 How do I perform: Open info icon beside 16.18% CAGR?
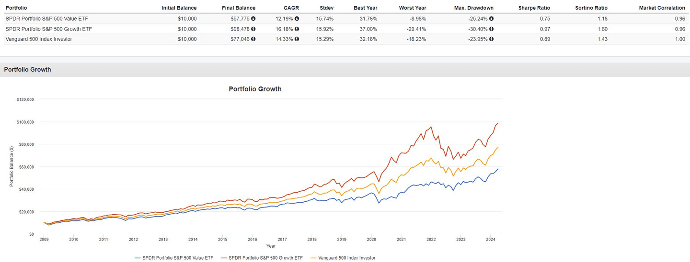pos(297,29)
